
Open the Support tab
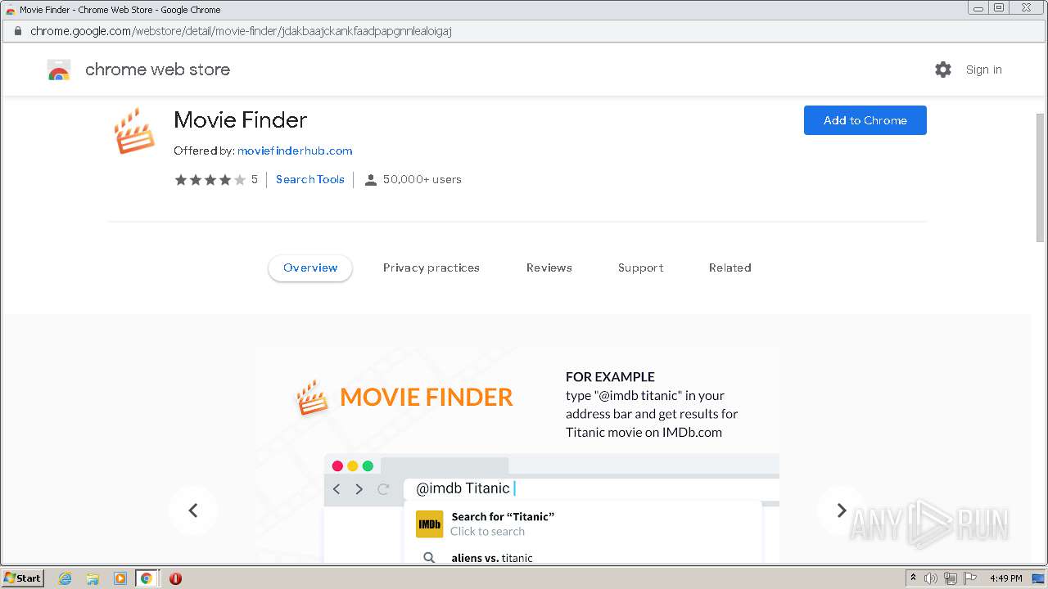pyautogui.click(x=641, y=268)
